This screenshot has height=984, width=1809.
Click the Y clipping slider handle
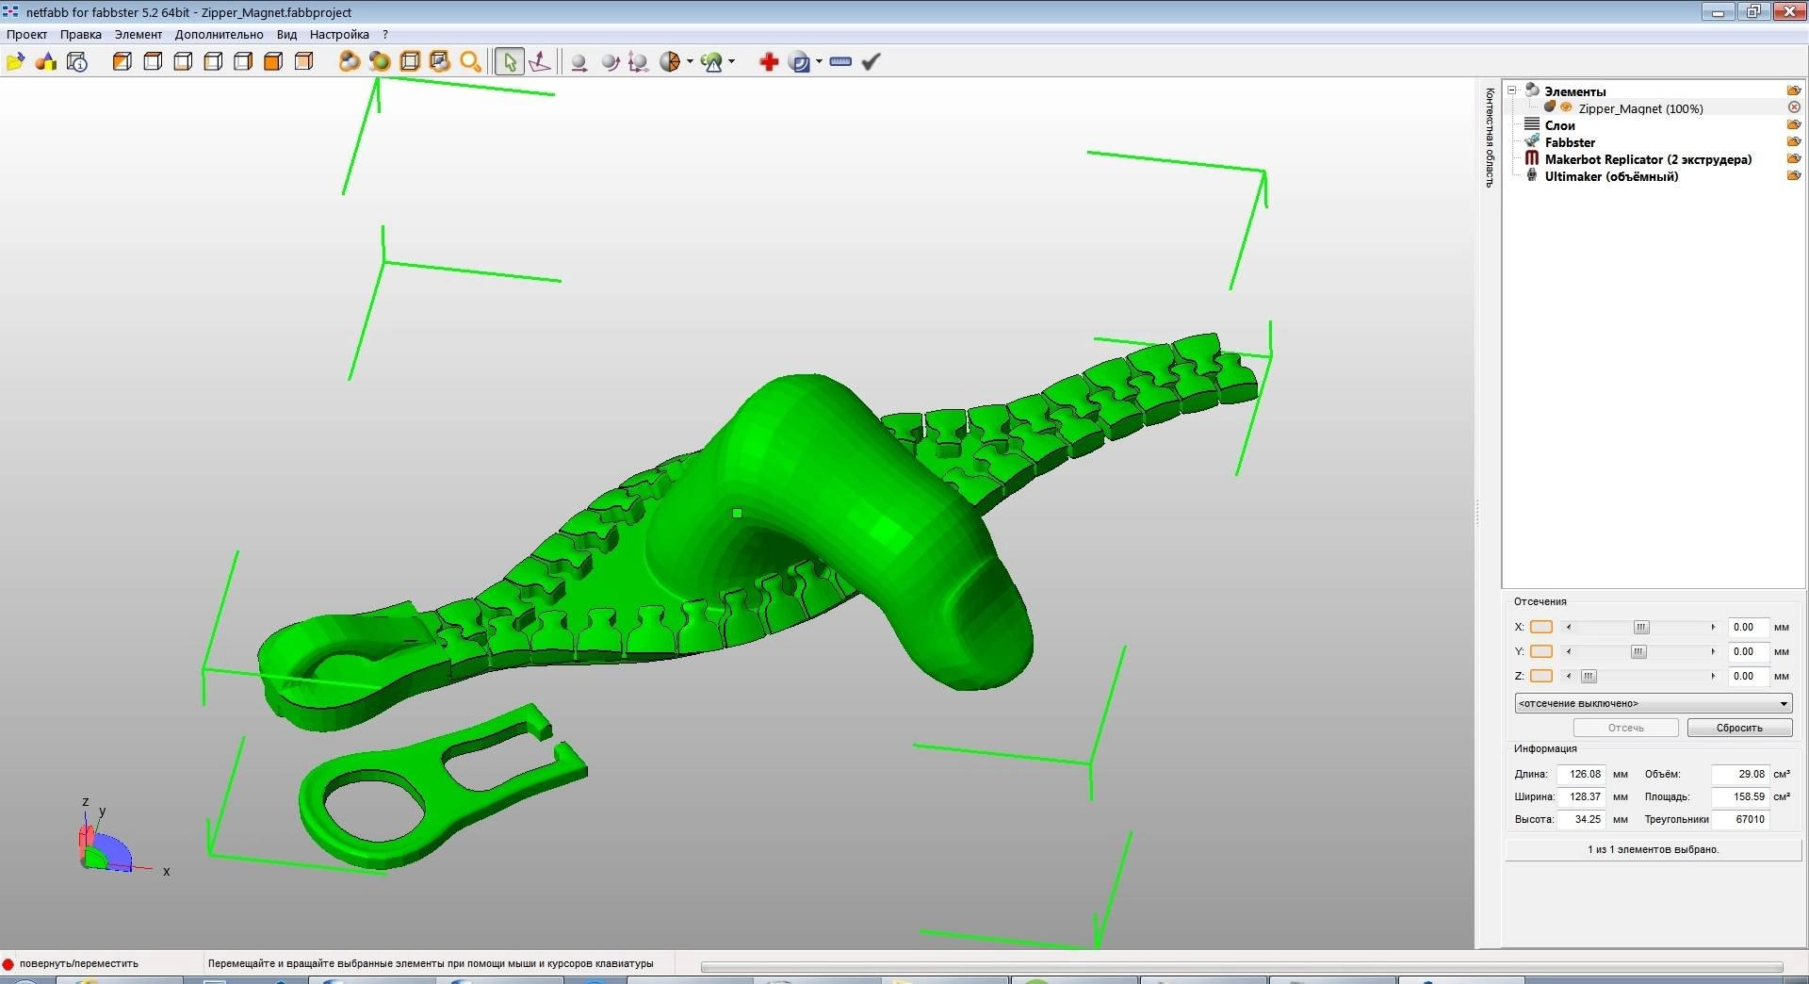(x=1638, y=651)
